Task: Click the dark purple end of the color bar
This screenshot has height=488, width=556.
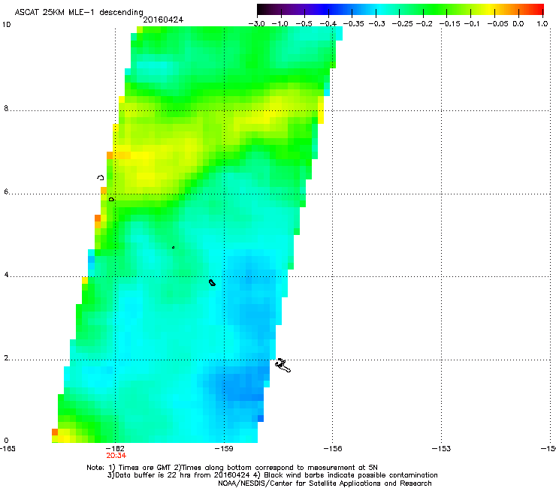Action: 263,9
